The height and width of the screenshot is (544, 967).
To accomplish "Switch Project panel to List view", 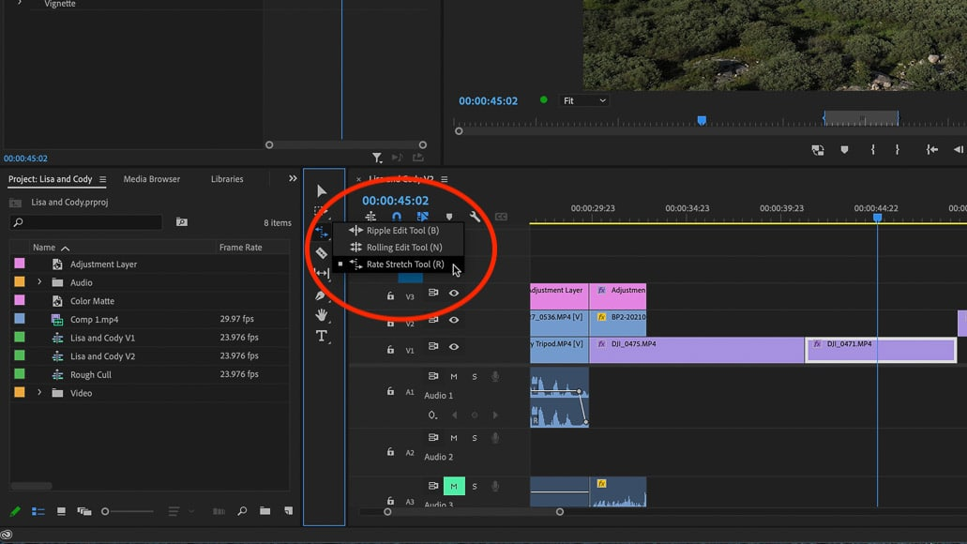I will (x=38, y=511).
